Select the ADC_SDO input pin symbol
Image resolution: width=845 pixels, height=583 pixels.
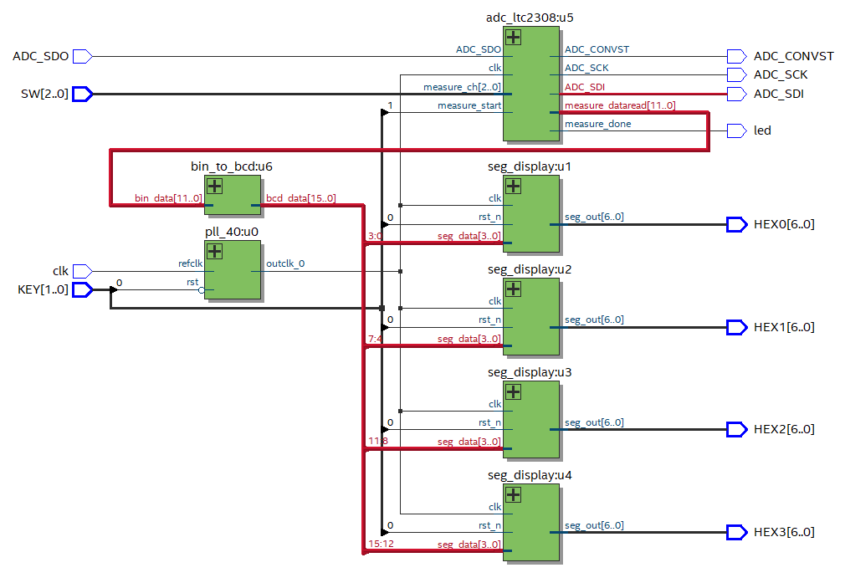point(82,56)
